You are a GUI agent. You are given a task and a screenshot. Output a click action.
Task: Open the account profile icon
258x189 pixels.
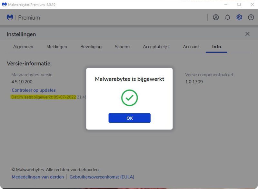click(216, 17)
